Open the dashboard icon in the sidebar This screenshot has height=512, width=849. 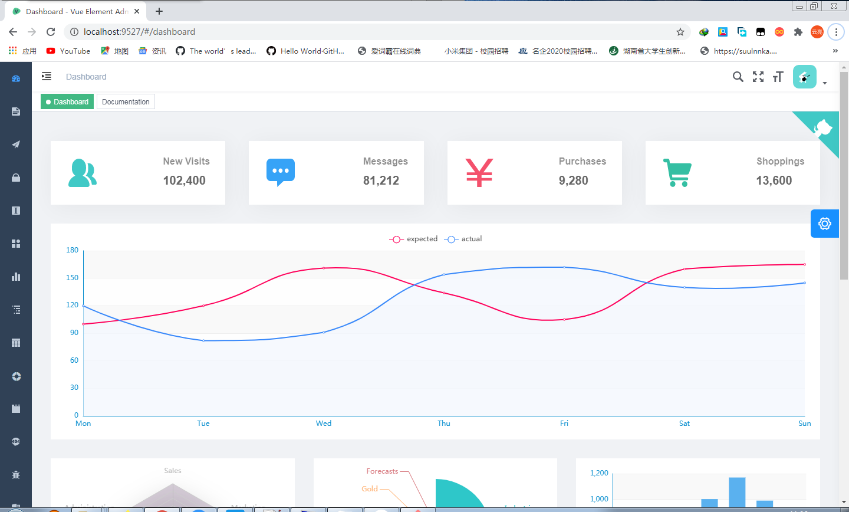16,78
